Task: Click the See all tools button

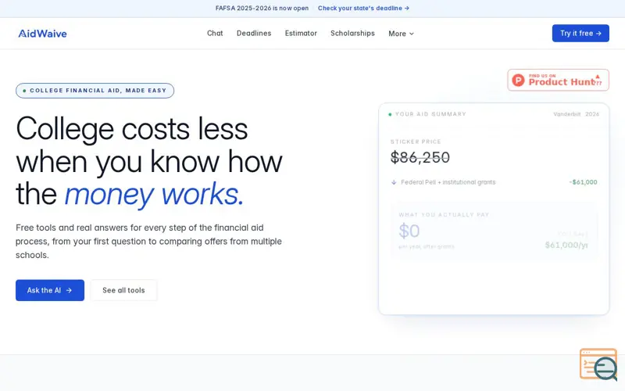Action: (x=123, y=290)
